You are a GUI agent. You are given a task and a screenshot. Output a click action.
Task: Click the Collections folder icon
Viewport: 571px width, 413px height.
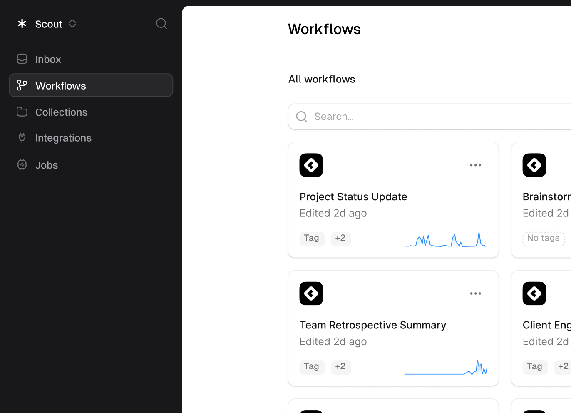(22, 112)
